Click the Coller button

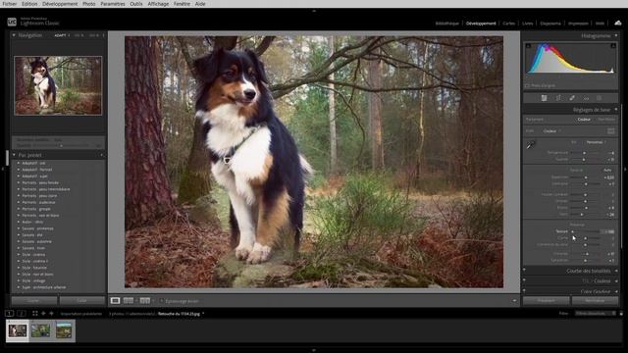coord(82,301)
